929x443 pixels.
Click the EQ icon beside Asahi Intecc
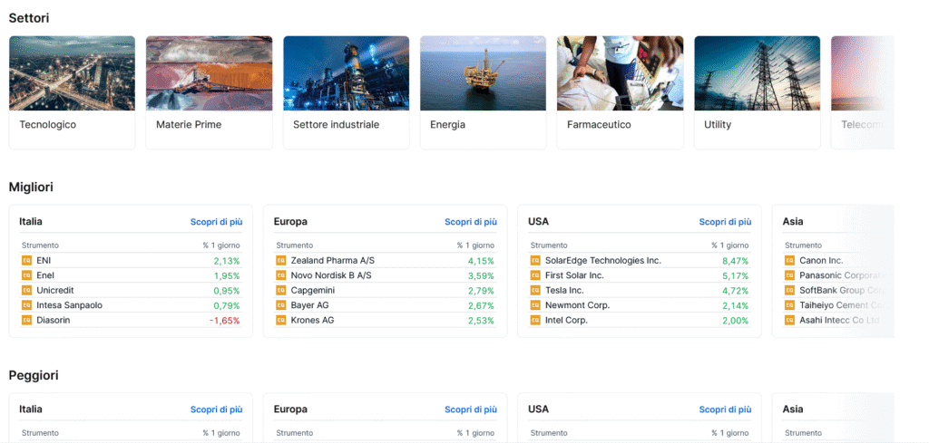pos(789,320)
